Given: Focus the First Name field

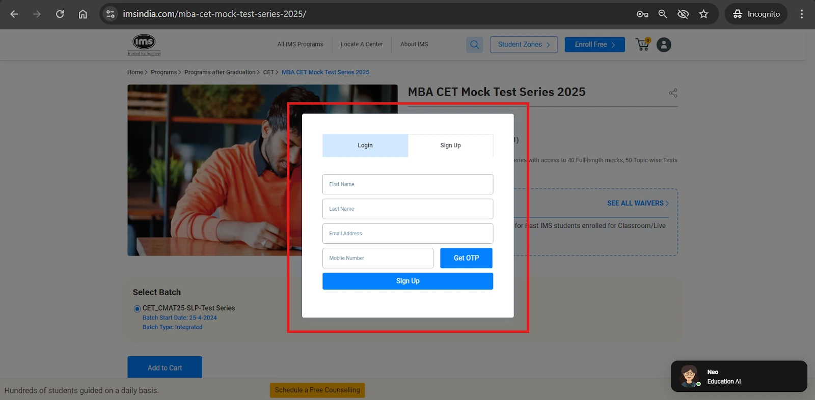Looking at the screenshot, I should [x=407, y=184].
